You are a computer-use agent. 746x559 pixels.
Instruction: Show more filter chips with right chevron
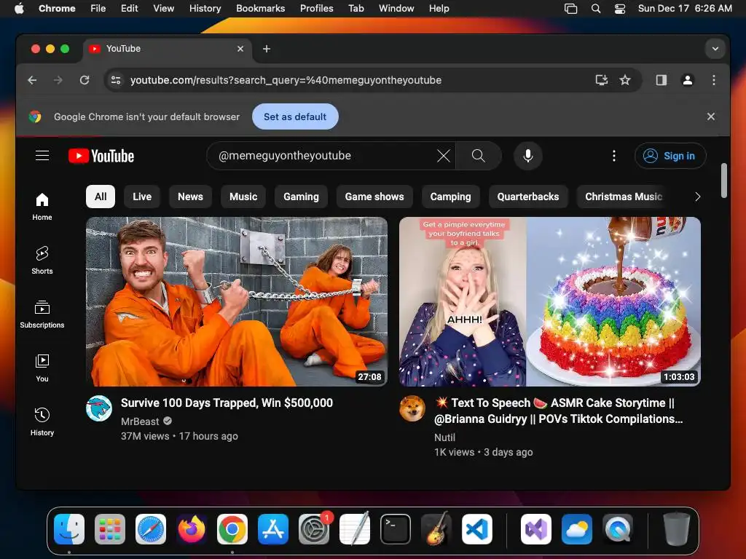[x=697, y=197]
